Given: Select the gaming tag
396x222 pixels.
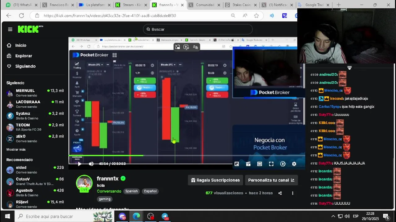Looking at the screenshot, I should click(x=105, y=199).
